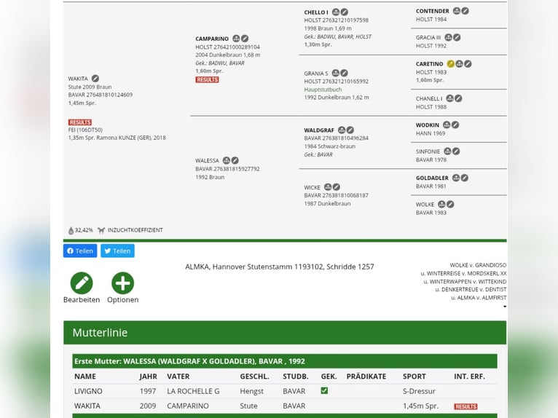Screen dimensions: 558x418
Task: Click the Inzuchtkoeffizient horse icon
Action: [101, 230]
